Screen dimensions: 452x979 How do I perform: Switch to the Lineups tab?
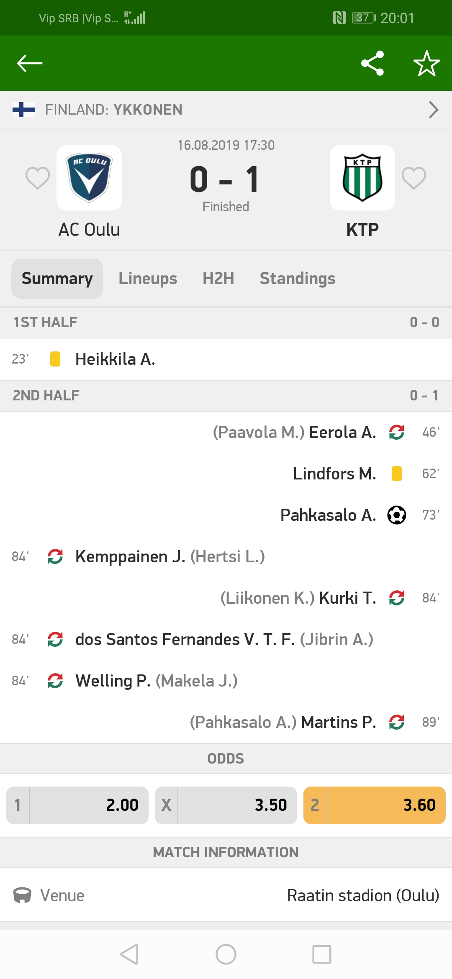point(148,278)
